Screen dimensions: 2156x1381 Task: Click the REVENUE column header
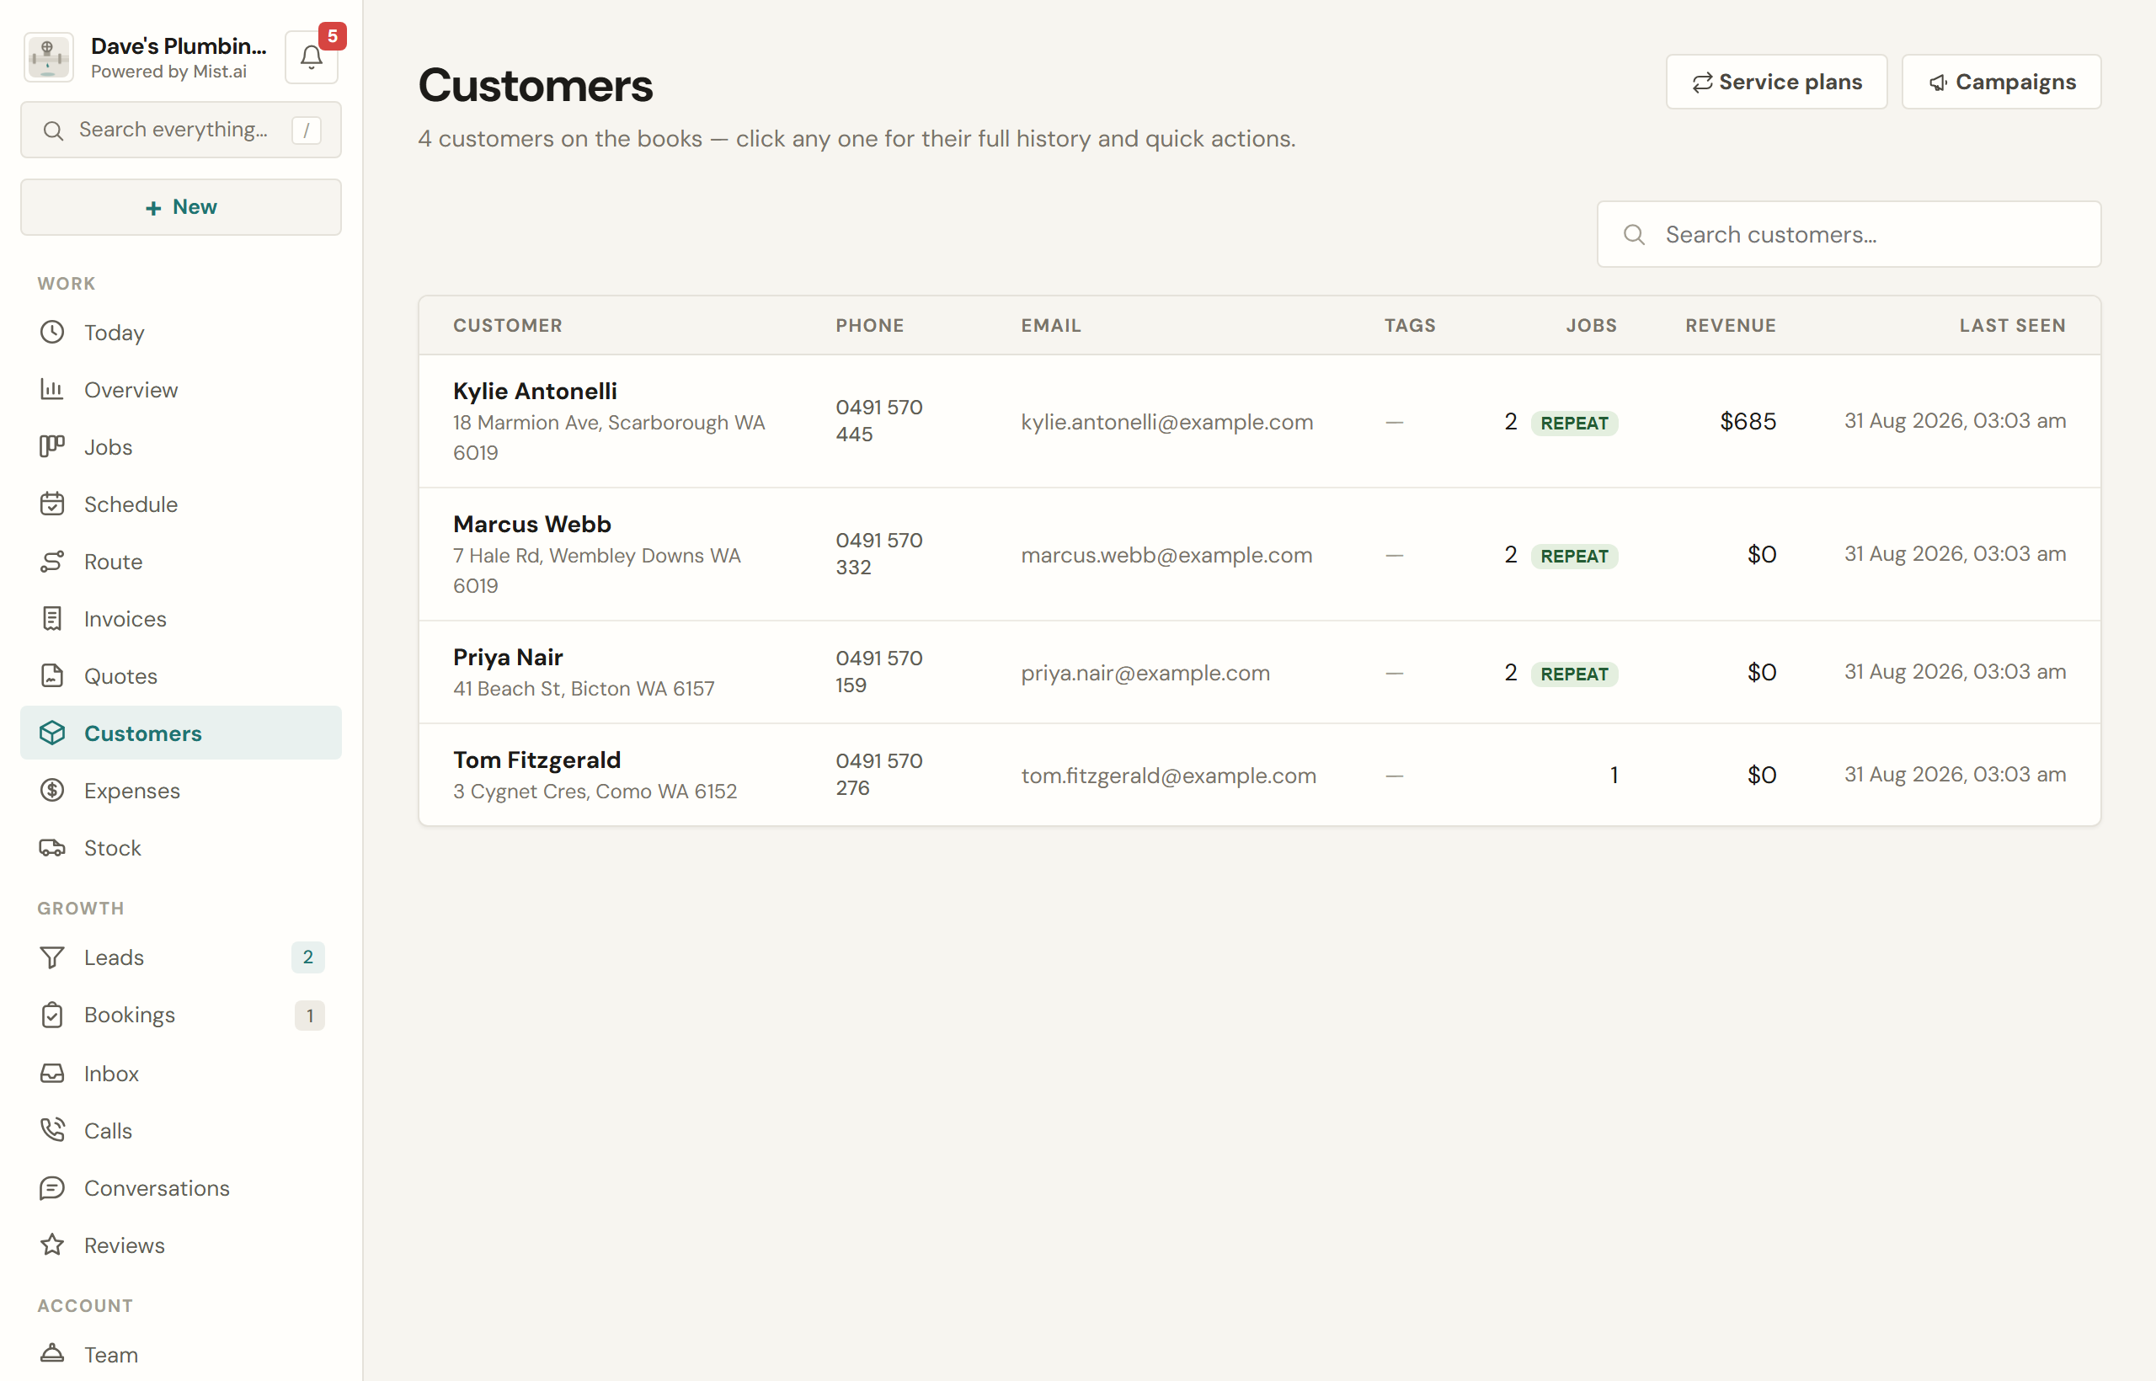pyautogui.click(x=1730, y=326)
